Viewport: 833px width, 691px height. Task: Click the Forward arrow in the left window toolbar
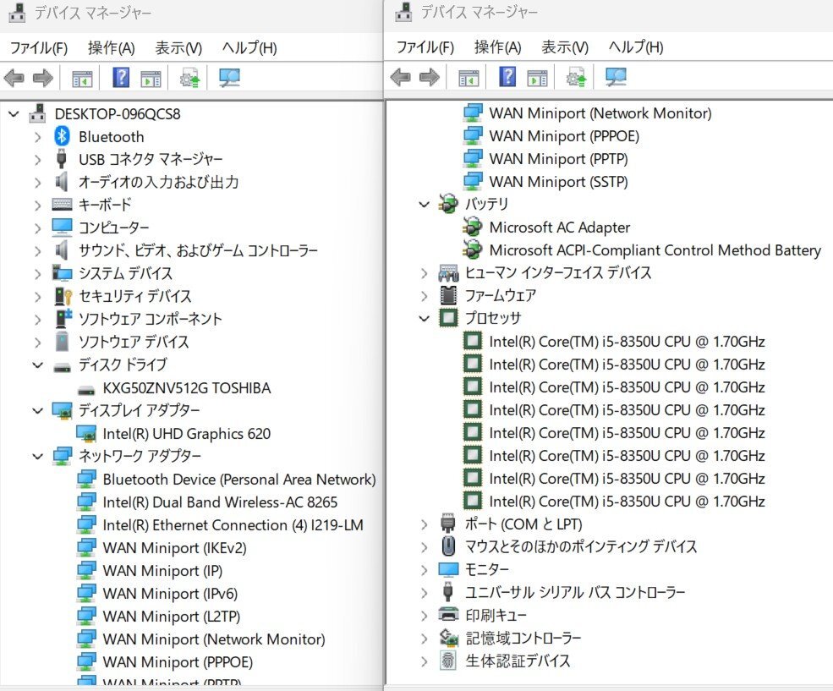(x=43, y=78)
